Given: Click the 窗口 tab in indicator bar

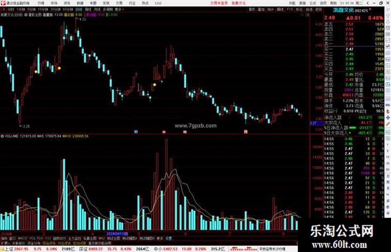Looking at the screenshot, I should (x=12, y=238).
